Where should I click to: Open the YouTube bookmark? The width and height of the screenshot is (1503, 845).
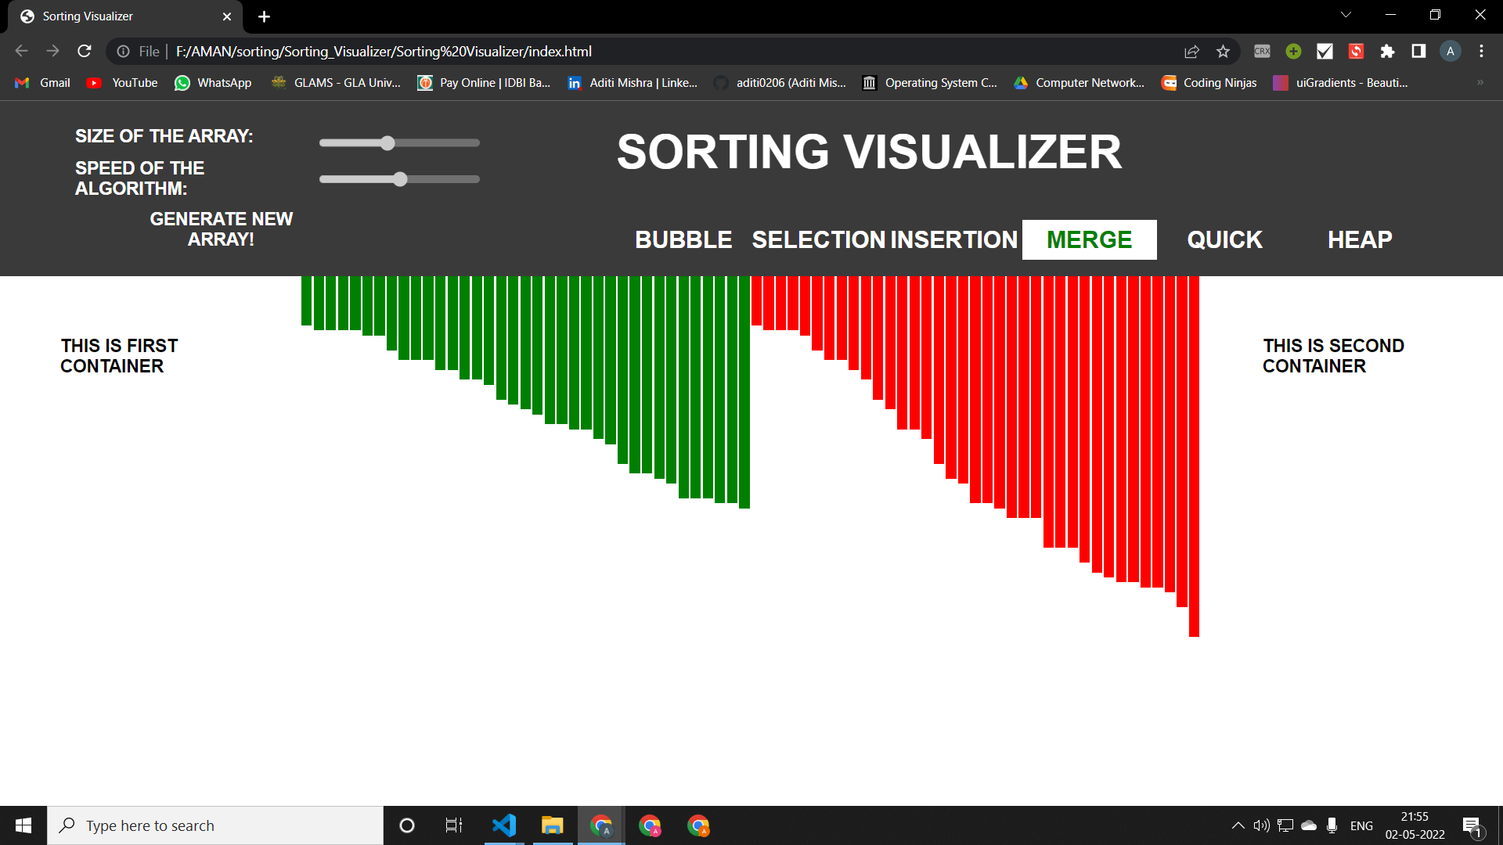[x=122, y=82]
